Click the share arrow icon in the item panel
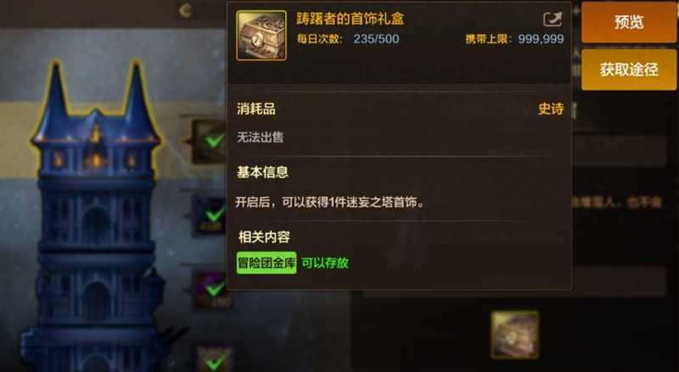 point(553,19)
